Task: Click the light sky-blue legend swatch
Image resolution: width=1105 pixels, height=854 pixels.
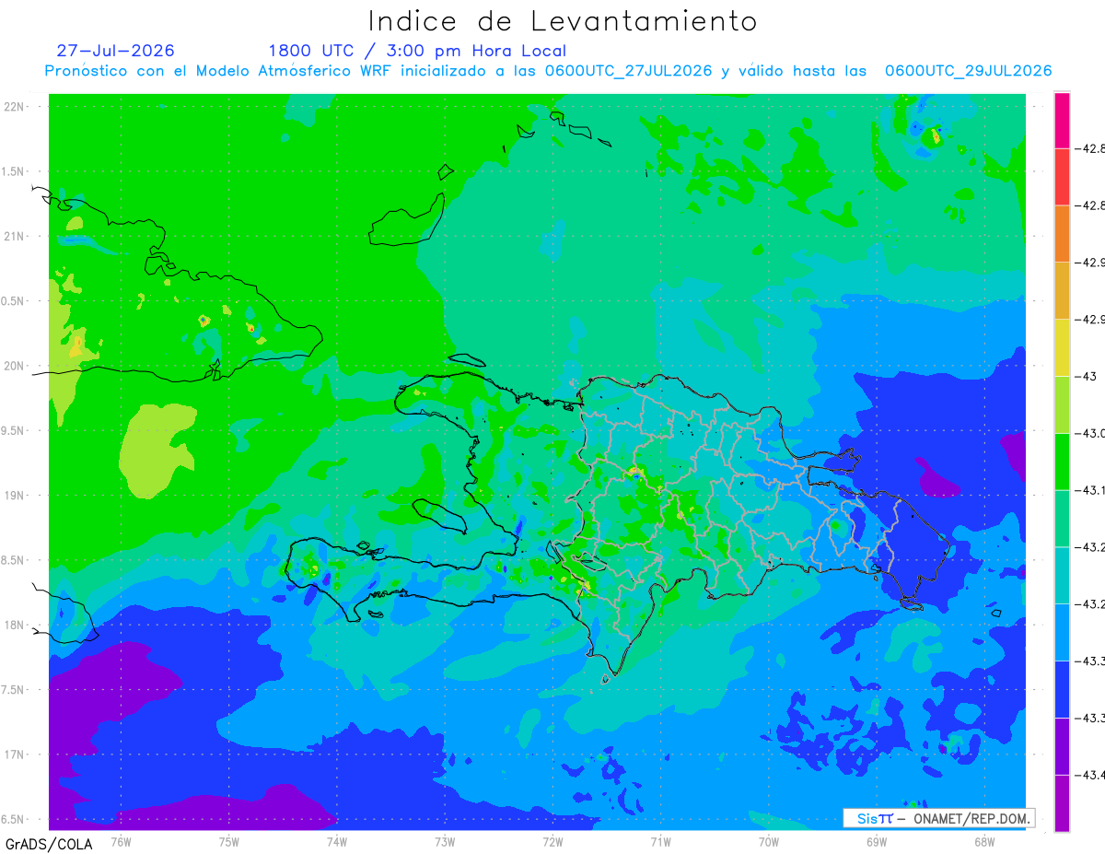Action: pos(1062,632)
